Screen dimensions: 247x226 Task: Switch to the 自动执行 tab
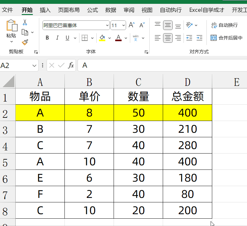(171, 10)
